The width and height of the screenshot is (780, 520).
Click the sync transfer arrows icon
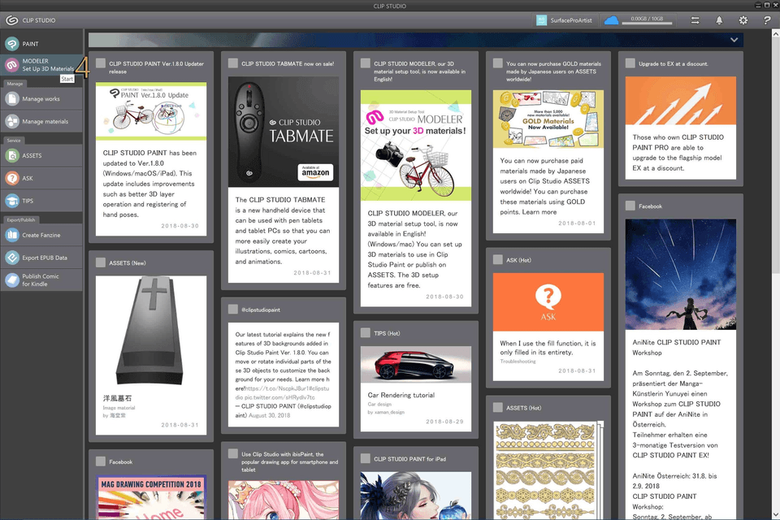695,20
